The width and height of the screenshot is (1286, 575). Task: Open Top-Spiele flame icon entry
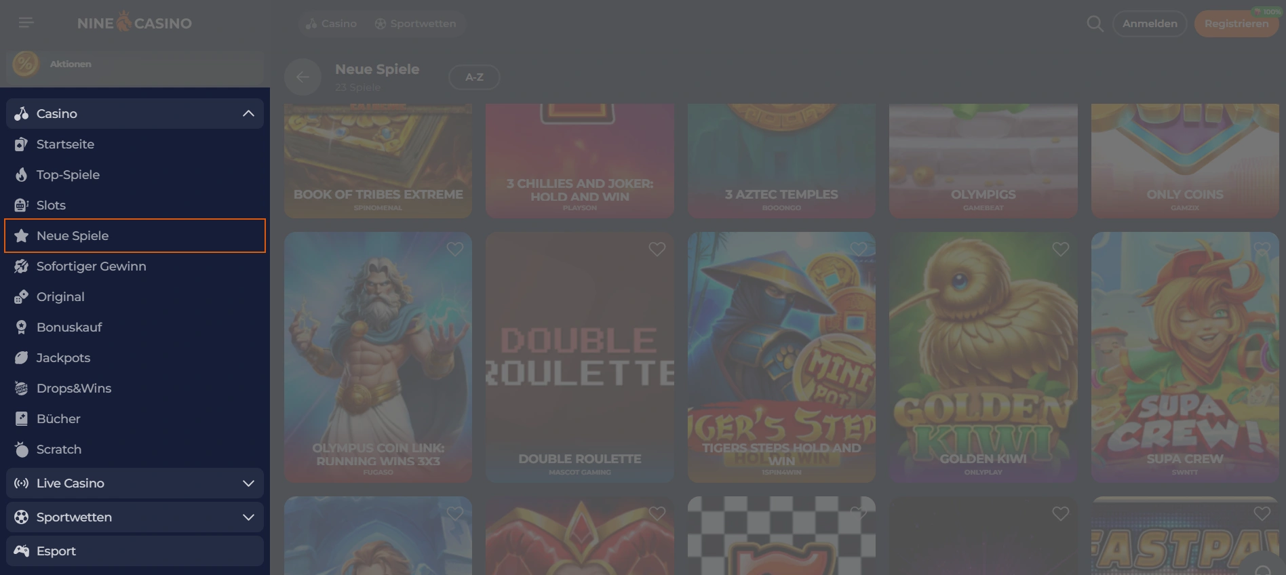(22, 175)
